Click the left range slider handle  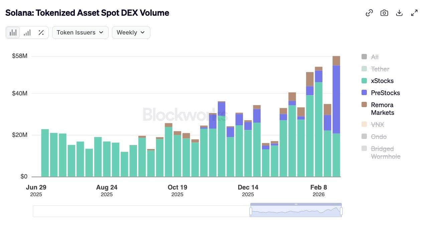251,211
